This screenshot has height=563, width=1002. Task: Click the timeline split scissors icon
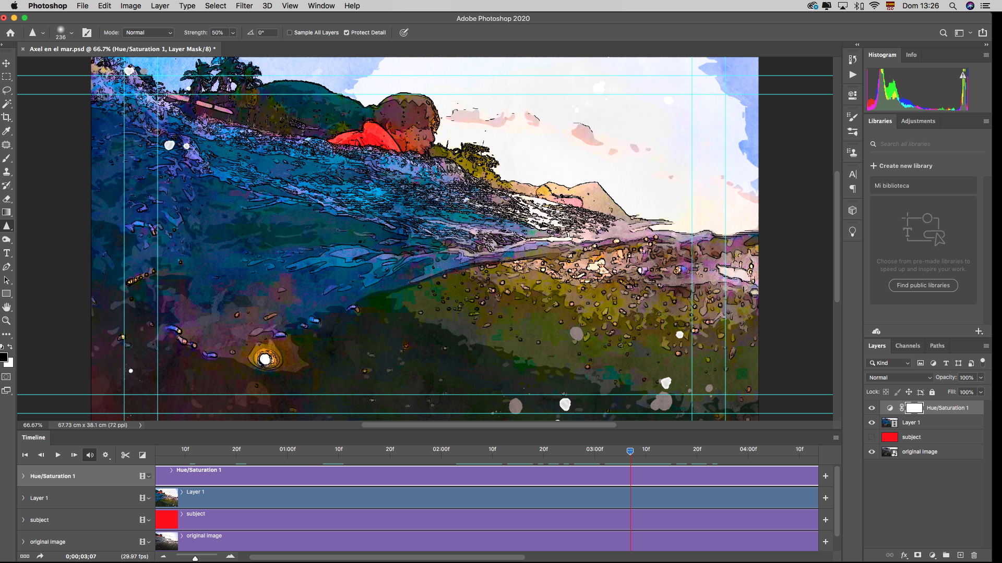(x=125, y=455)
